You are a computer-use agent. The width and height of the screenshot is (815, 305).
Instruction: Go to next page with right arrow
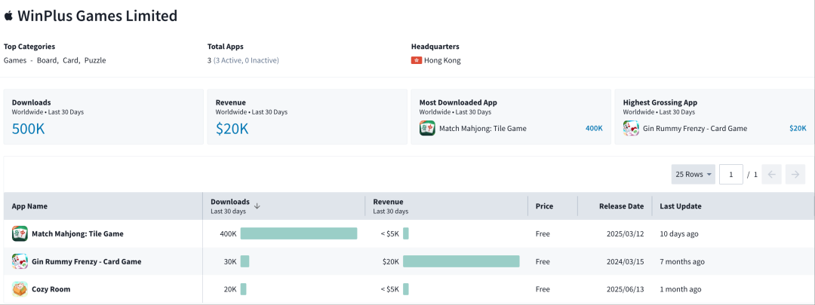[x=795, y=175]
